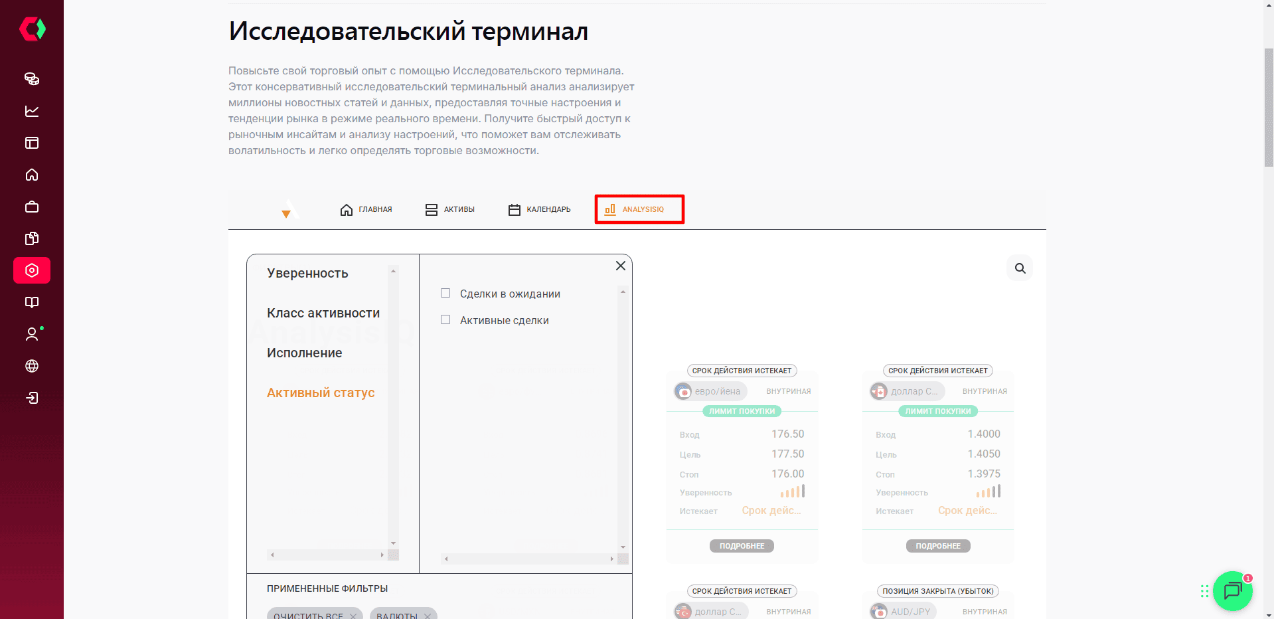Image resolution: width=1274 pixels, height=619 pixels.
Task: Open the globe language sidebar icon
Action: coord(32,366)
